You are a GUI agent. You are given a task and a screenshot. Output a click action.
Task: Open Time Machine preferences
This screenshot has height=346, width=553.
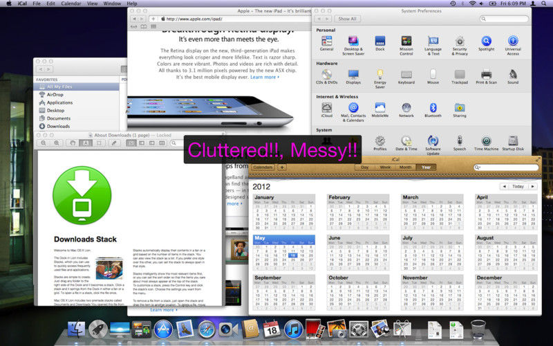point(487,143)
